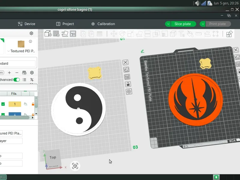Sync filaments from AMS icon
The height and width of the screenshot is (180, 240).
(24, 73)
